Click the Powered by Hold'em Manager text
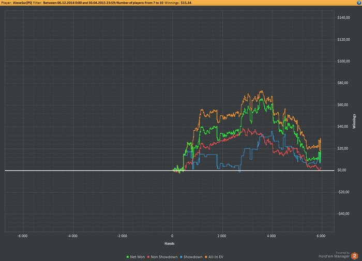The image size is (362, 261). coord(334,255)
